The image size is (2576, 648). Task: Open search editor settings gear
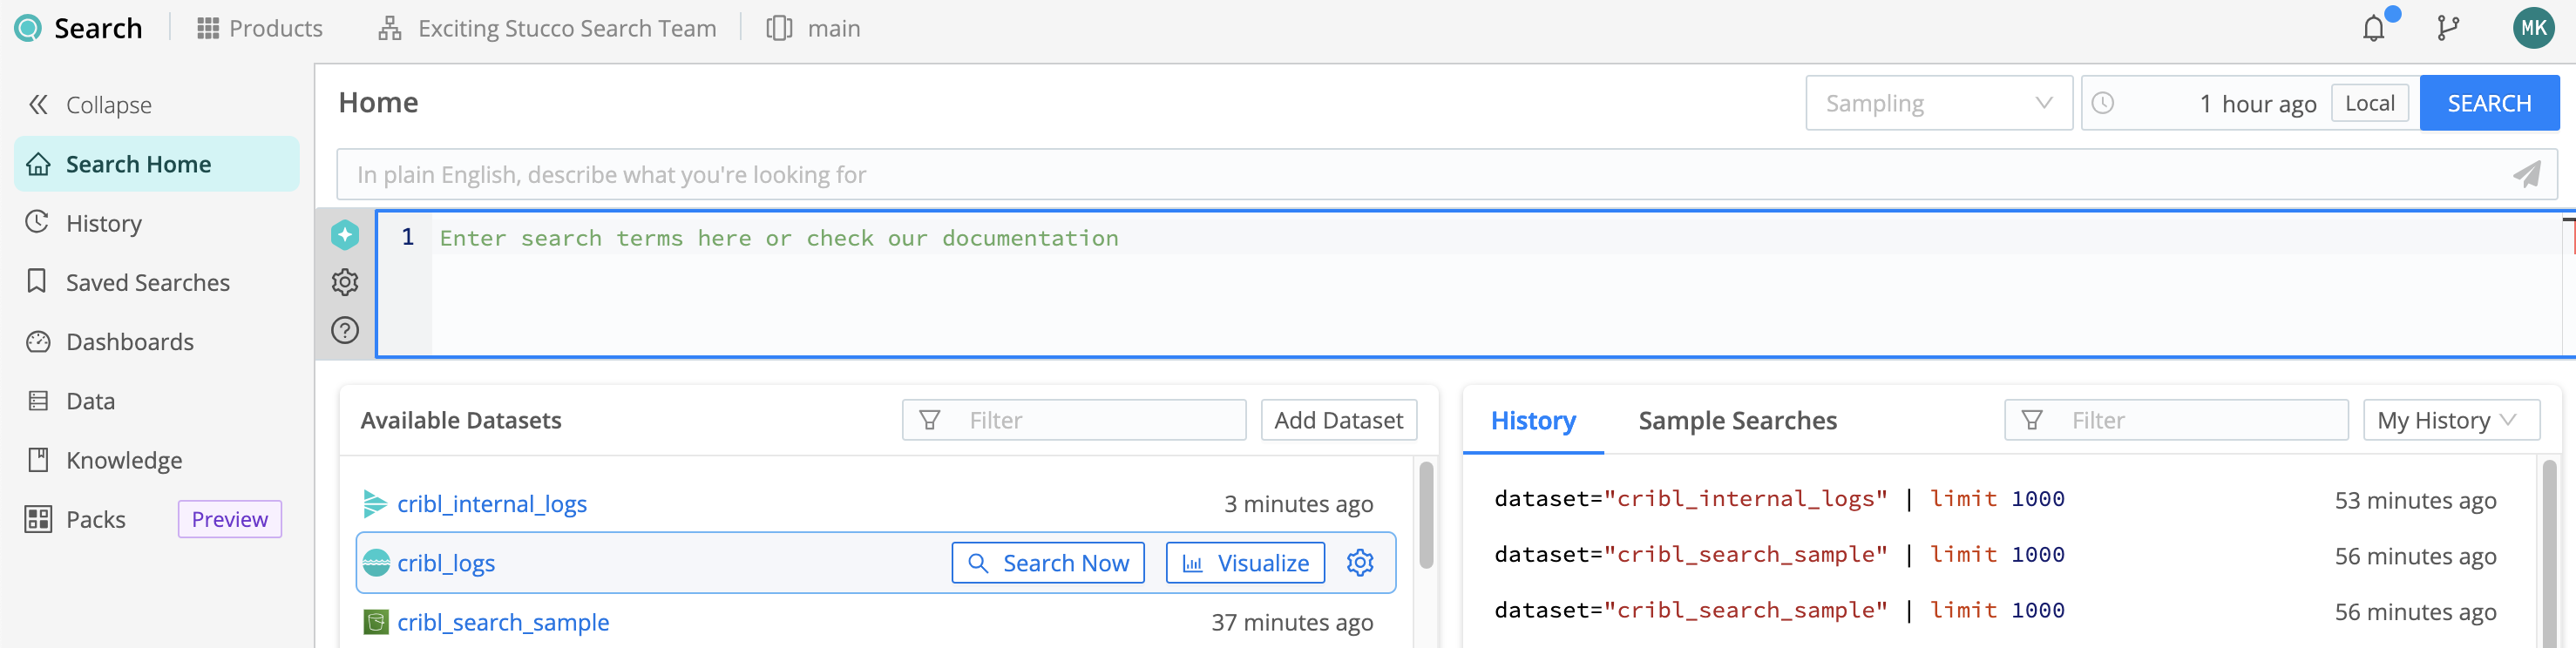[x=345, y=283]
